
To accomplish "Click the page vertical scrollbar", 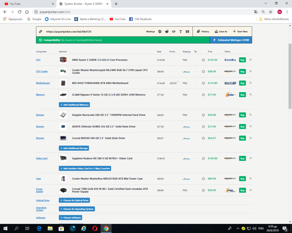I will tap(290, 76).
